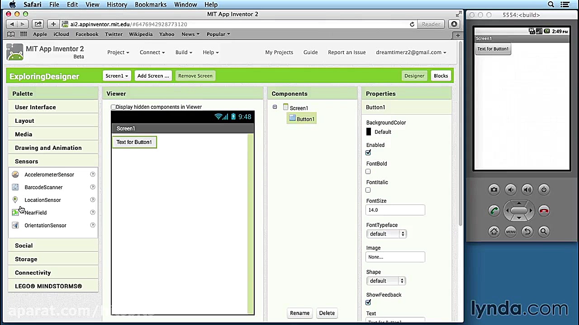Image resolution: width=579 pixels, height=325 pixels.
Task: Open the Connect menu
Action: click(x=152, y=52)
